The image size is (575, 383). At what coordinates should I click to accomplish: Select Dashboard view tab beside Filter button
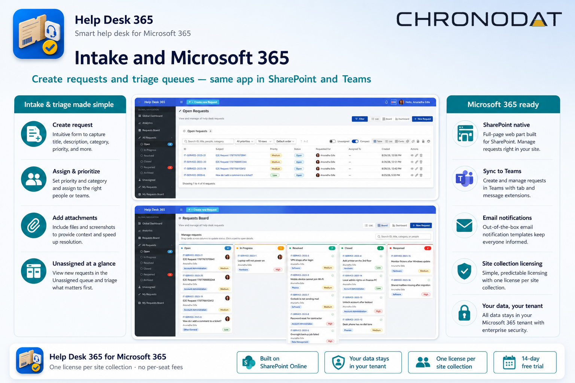[402, 119]
